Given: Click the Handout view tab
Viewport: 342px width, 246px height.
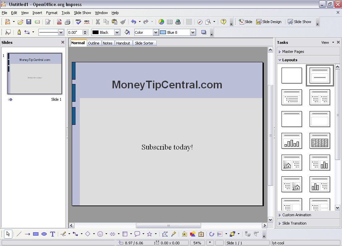Looking at the screenshot, I should (123, 43).
